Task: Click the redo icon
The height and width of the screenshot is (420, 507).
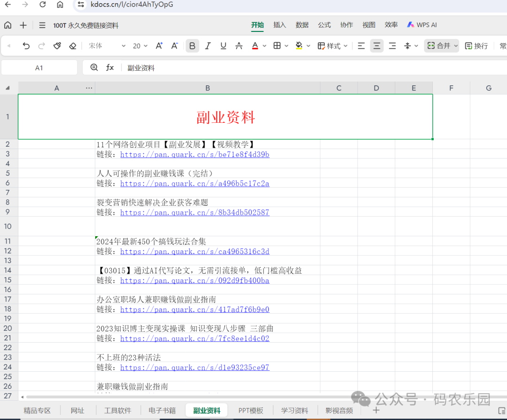Action: pos(41,46)
